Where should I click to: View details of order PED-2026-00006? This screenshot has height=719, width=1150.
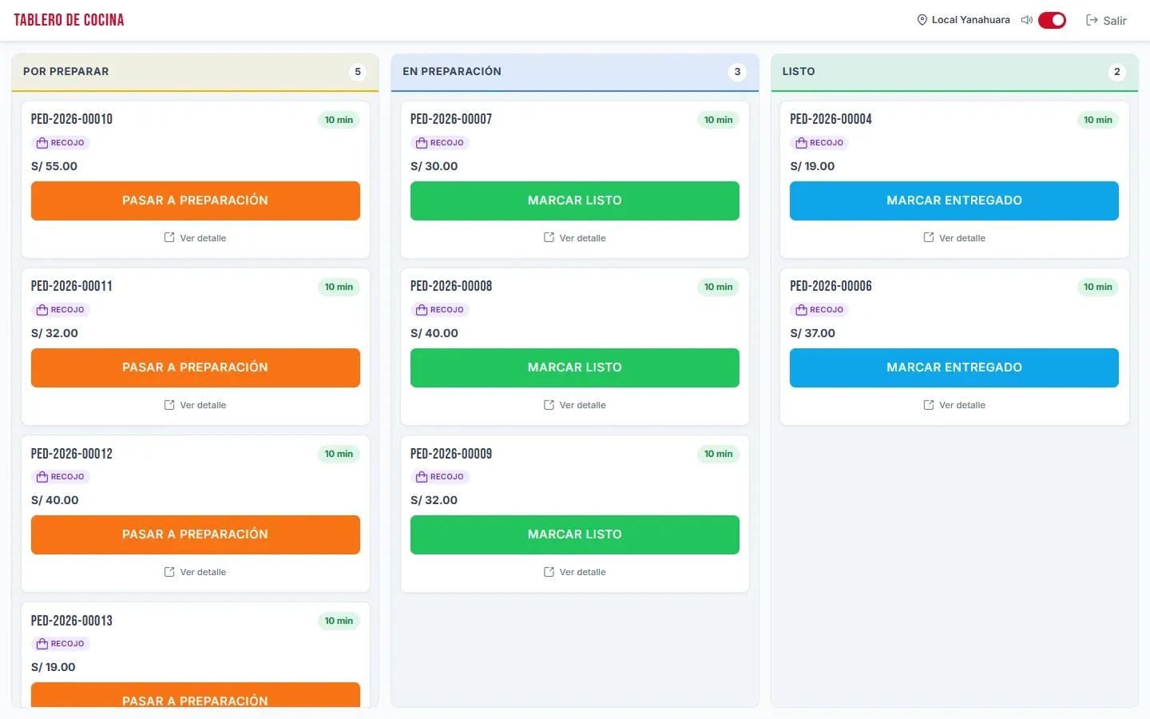(x=954, y=405)
